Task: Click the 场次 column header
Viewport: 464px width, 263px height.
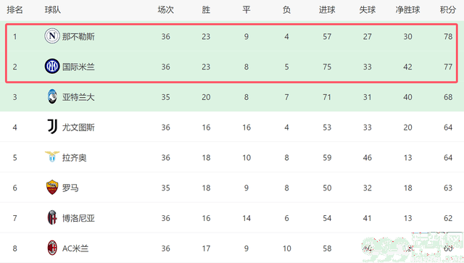Action: [166, 9]
